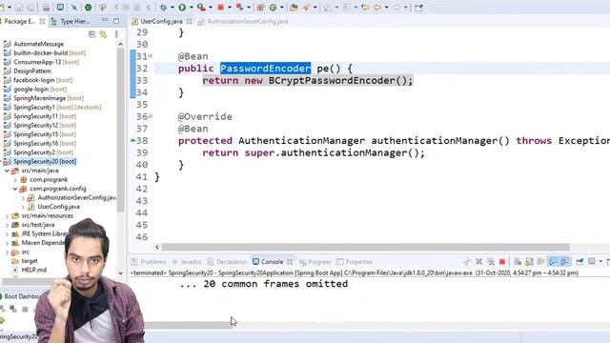Click the Relaunch icon in main toolbar

(x=239, y=8)
